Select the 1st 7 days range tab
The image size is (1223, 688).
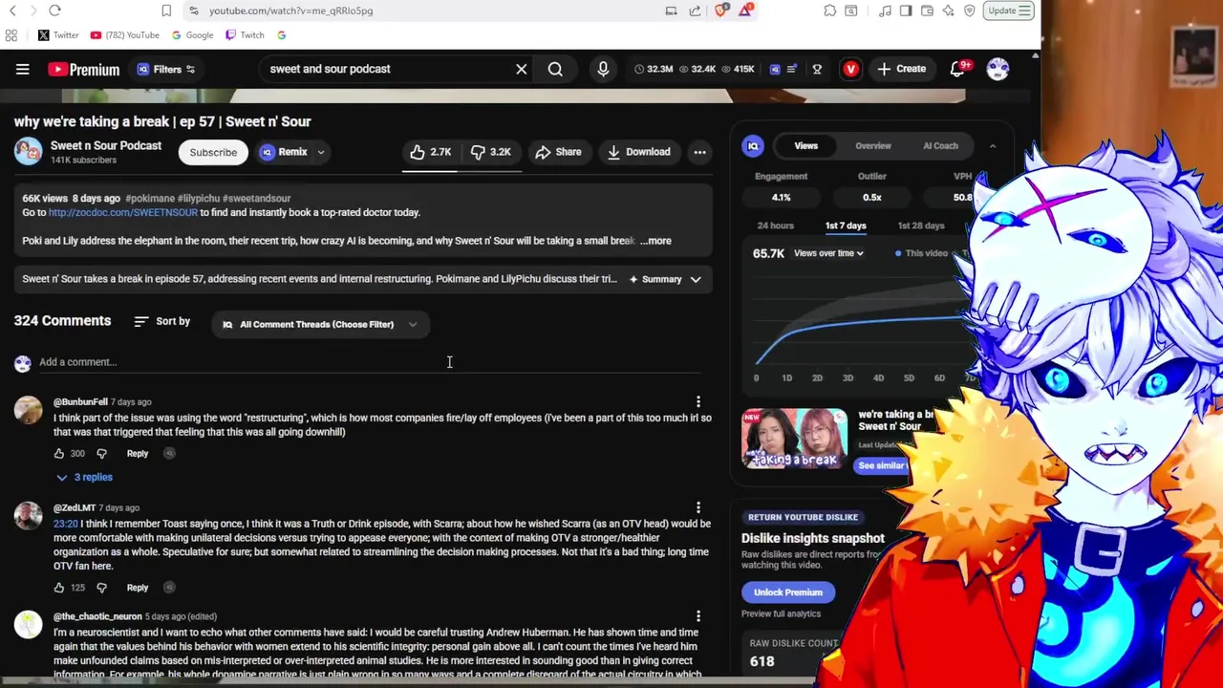click(846, 226)
